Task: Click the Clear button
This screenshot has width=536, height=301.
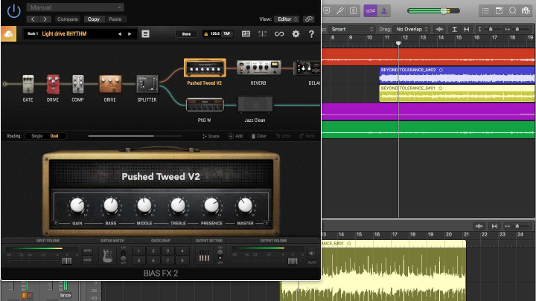Action: pyautogui.click(x=259, y=136)
